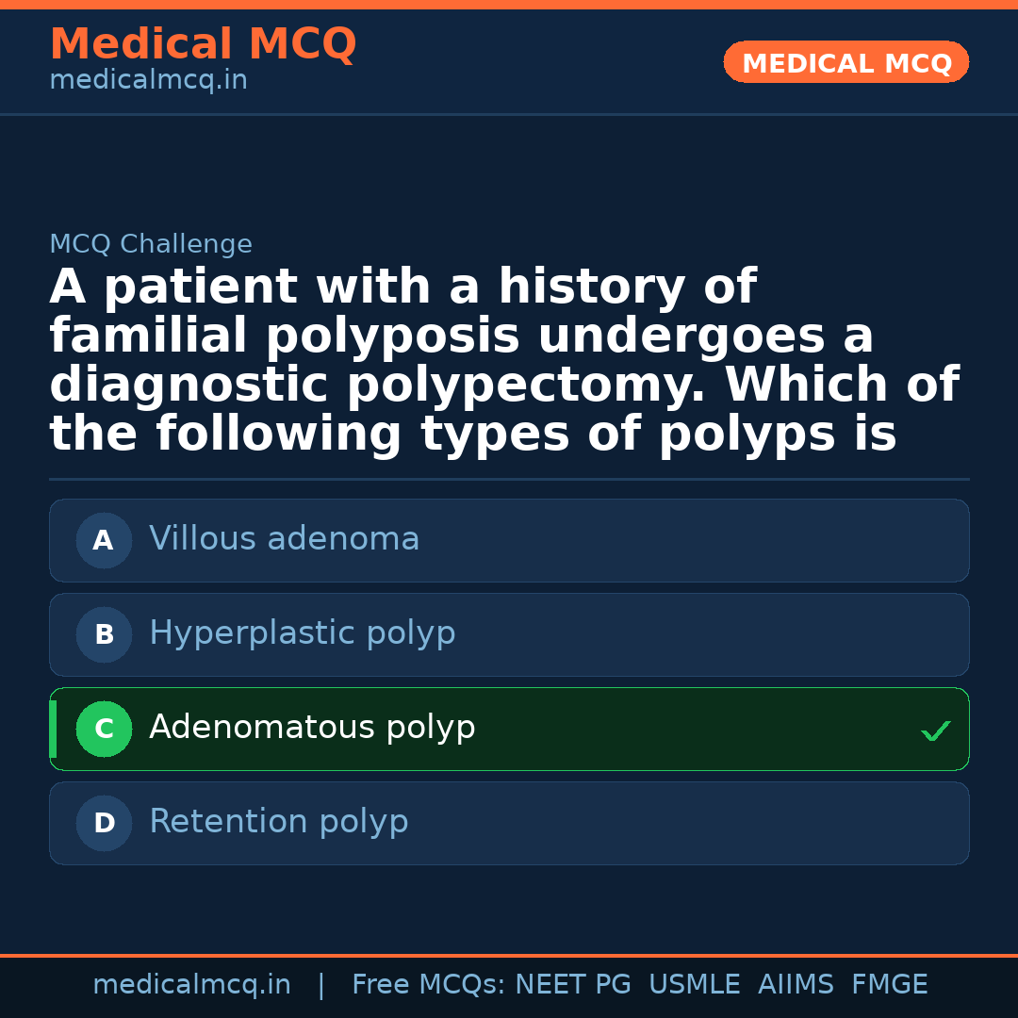Choose the Adenomatous polyp answer text

(312, 728)
